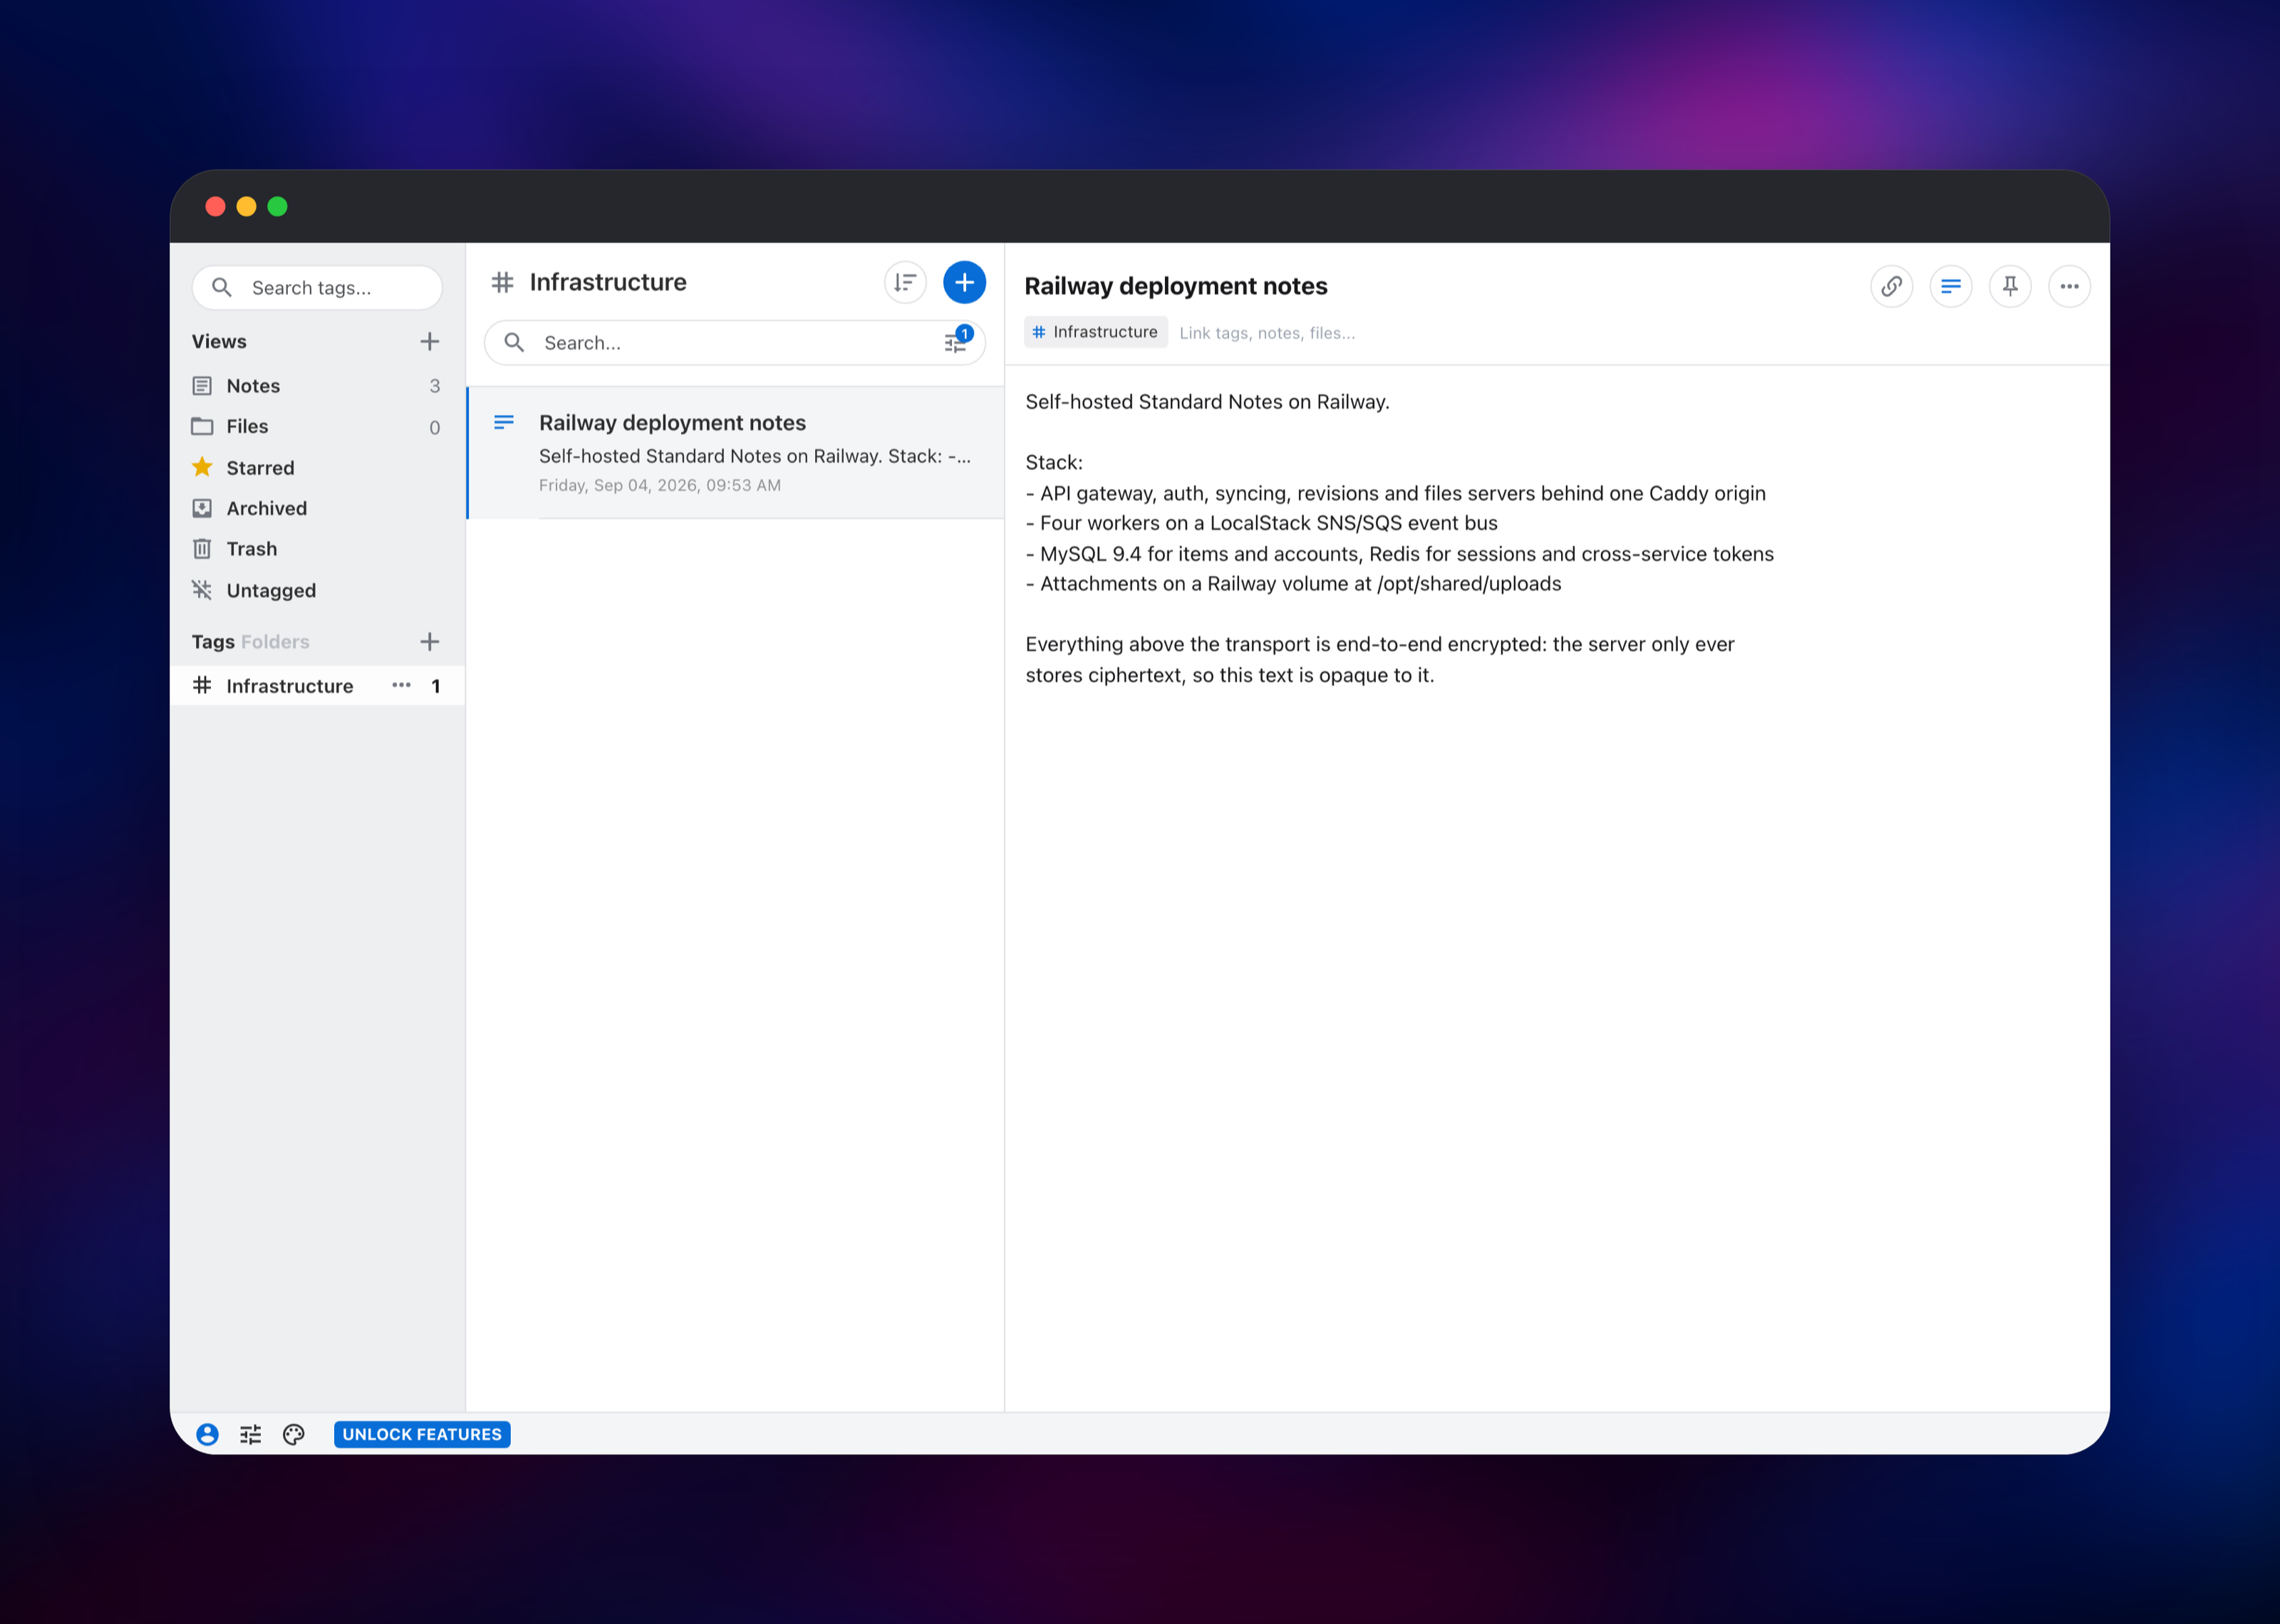
Task: Open the Archived view
Action: pyautogui.click(x=316, y=509)
